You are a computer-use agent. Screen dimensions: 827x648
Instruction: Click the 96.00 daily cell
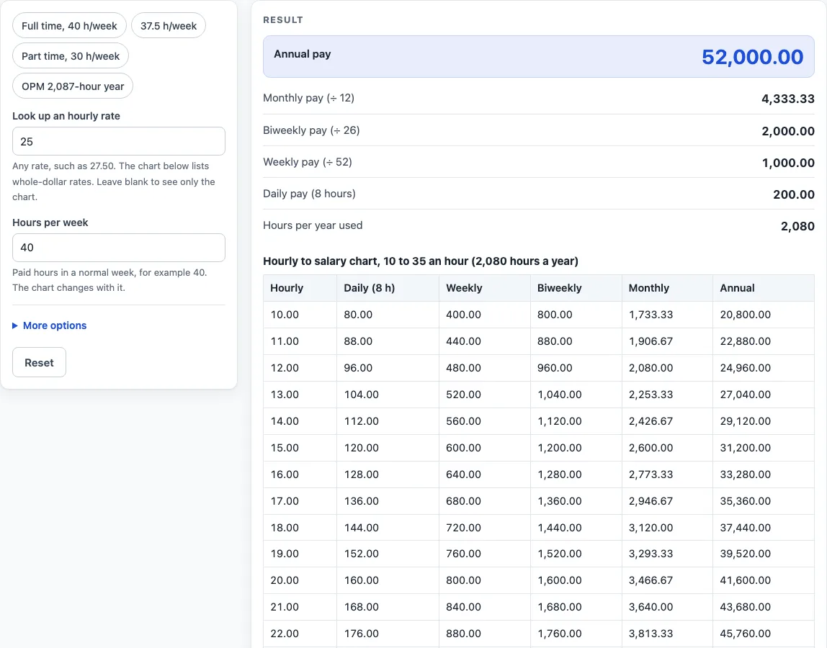(388, 368)
